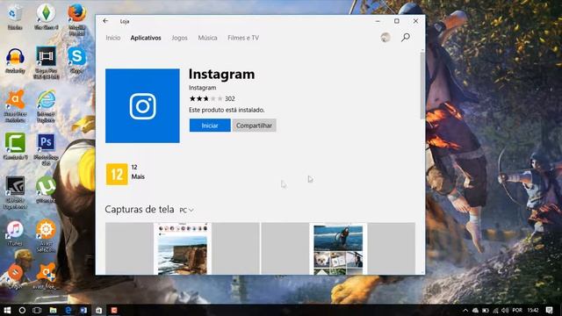Open Avast SafeZone browser shortcut
562x316 pixels.
[46, 236]
